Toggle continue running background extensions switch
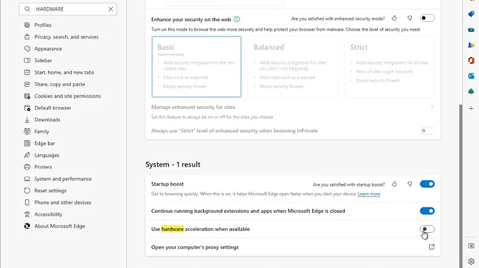The height and width of the screenshot is (268, 479). (x=427, y=211)
